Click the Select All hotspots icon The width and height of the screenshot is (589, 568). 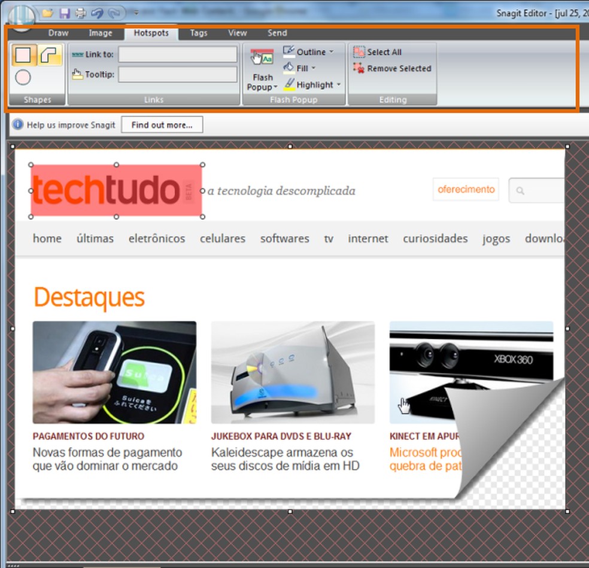coord(359,51)
